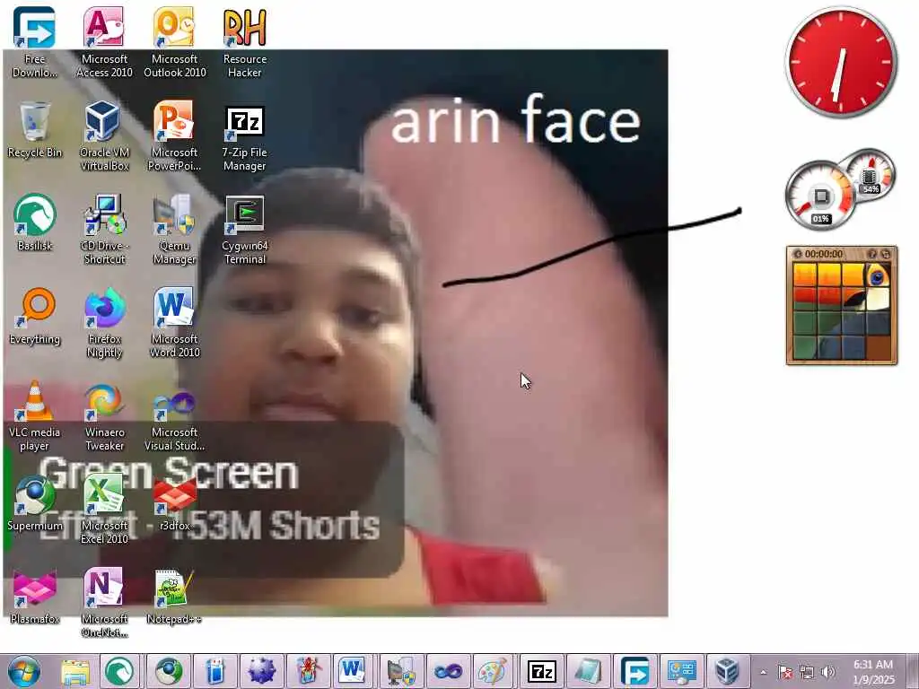Click the Everything search desktop icon
Image resolution: width=919 pixels, height=689 pixels.
point(35,317)
